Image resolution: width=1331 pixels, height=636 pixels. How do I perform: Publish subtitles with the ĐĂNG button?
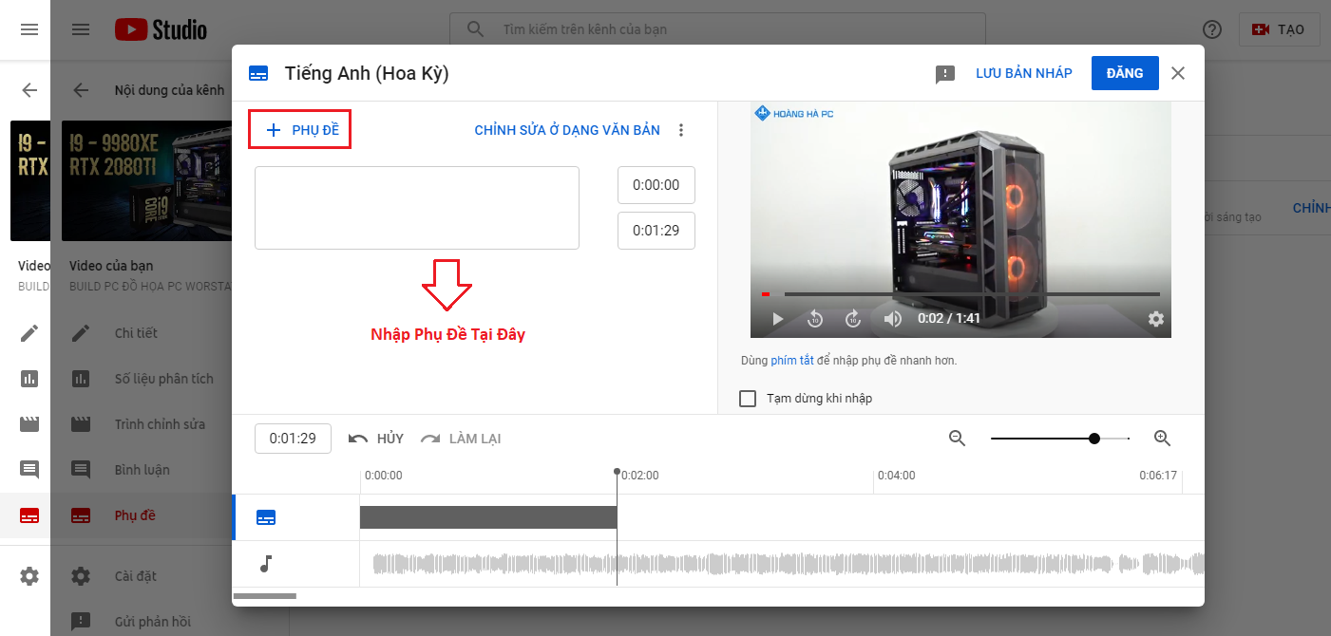[1125, 72]
